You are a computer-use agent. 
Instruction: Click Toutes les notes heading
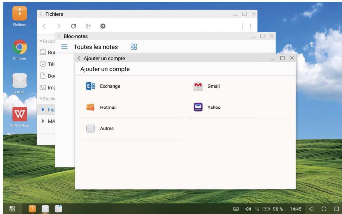96,47
